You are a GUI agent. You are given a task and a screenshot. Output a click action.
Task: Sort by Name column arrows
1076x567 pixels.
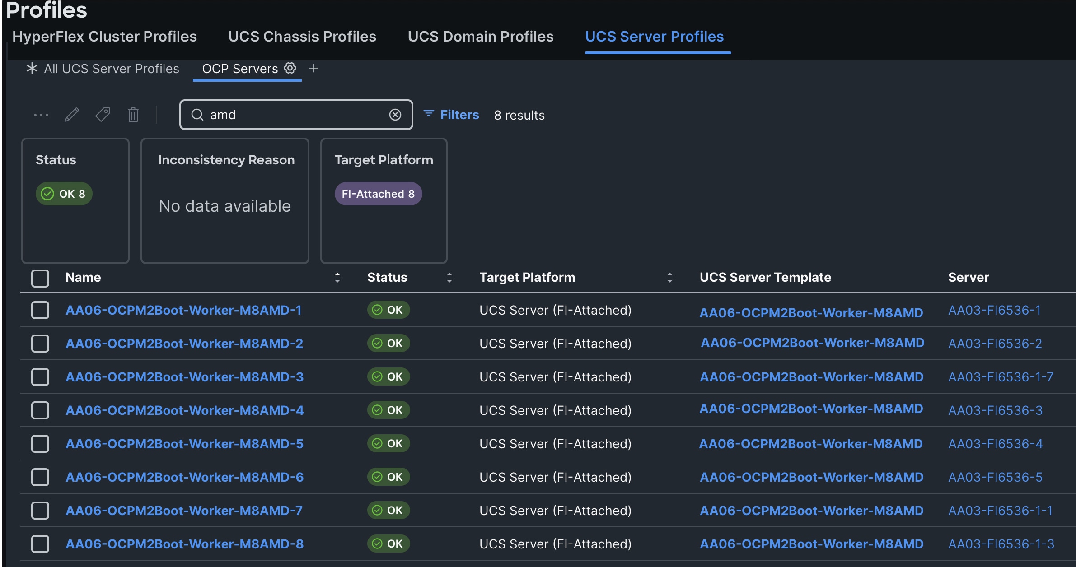tap(337, 278)
